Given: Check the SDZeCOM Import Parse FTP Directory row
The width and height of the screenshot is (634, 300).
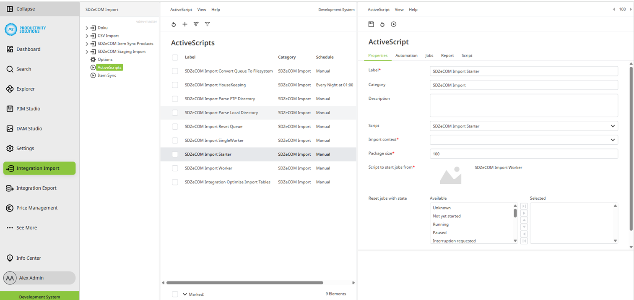Looking at the screenshot, I should point(175,99).
